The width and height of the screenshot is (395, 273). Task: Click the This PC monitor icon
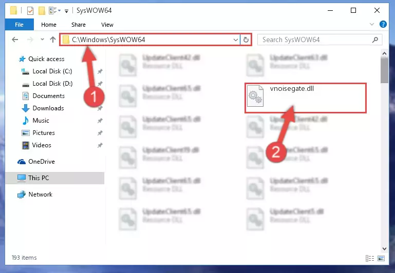coord(22,178)
